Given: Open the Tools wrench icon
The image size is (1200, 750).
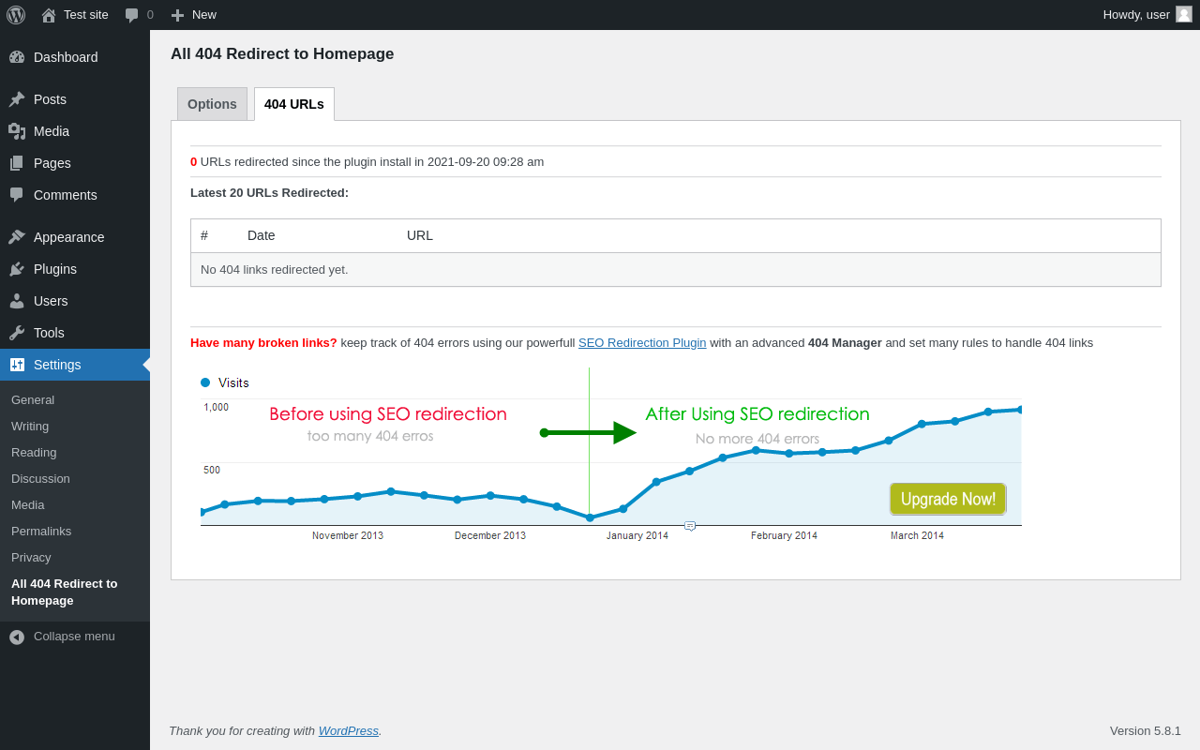Looking at the screenshot, I should click(17, 333).
